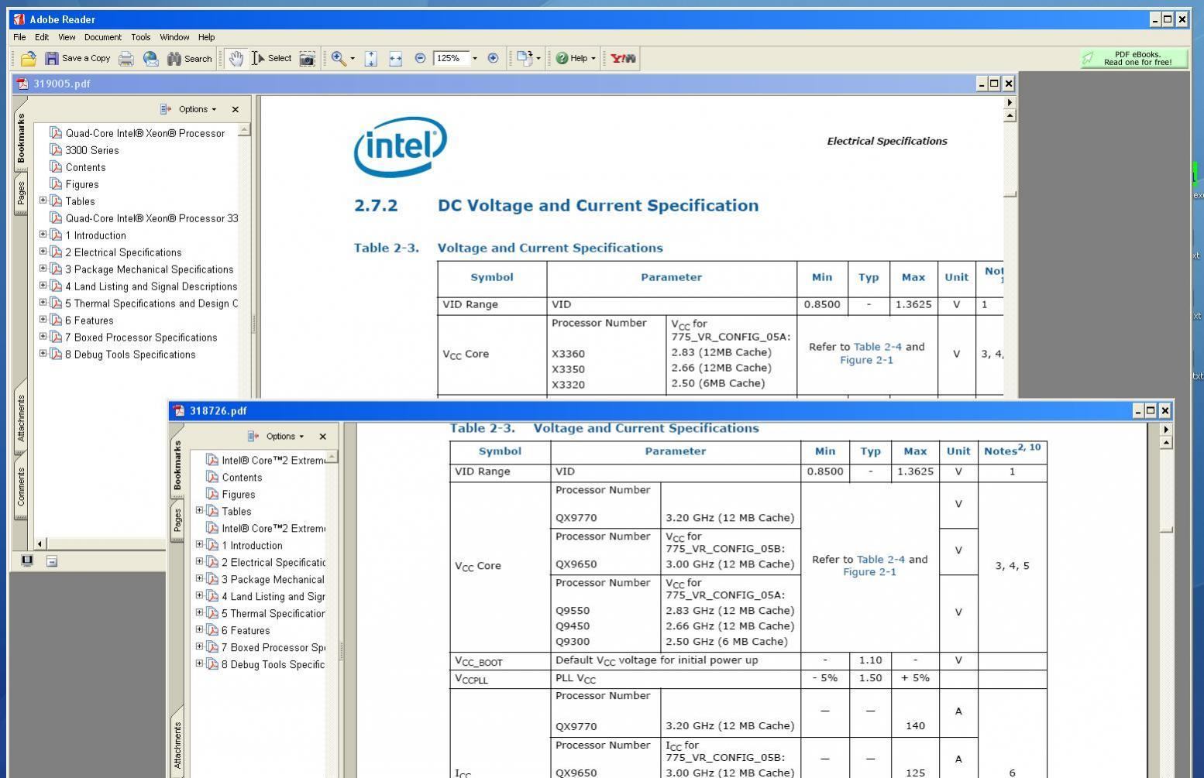The width and height of the screenshot is (1204, 778).
Task: Click the Rotate view page icon
Action: (x=525, y=58)
